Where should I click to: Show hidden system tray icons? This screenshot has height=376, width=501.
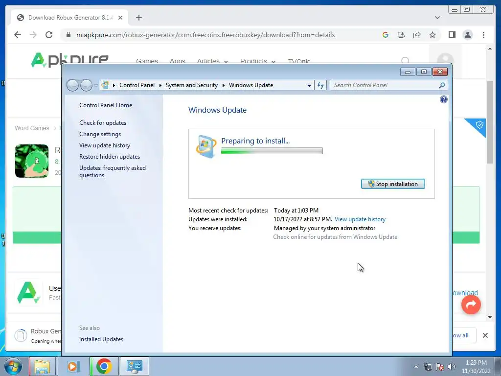click(x=416, y=367)
